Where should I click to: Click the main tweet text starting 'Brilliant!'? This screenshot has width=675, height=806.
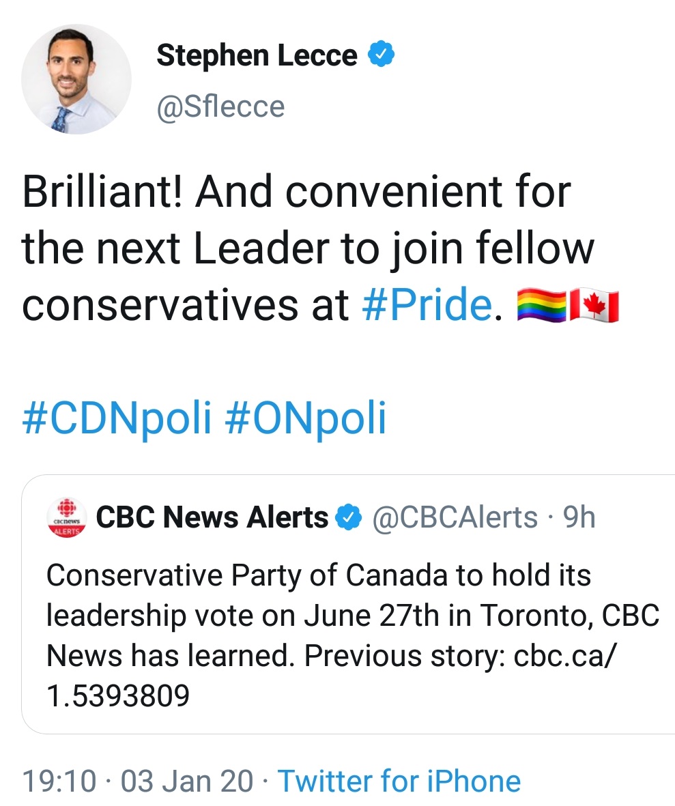pyautogui.click(x=296, y=248)
